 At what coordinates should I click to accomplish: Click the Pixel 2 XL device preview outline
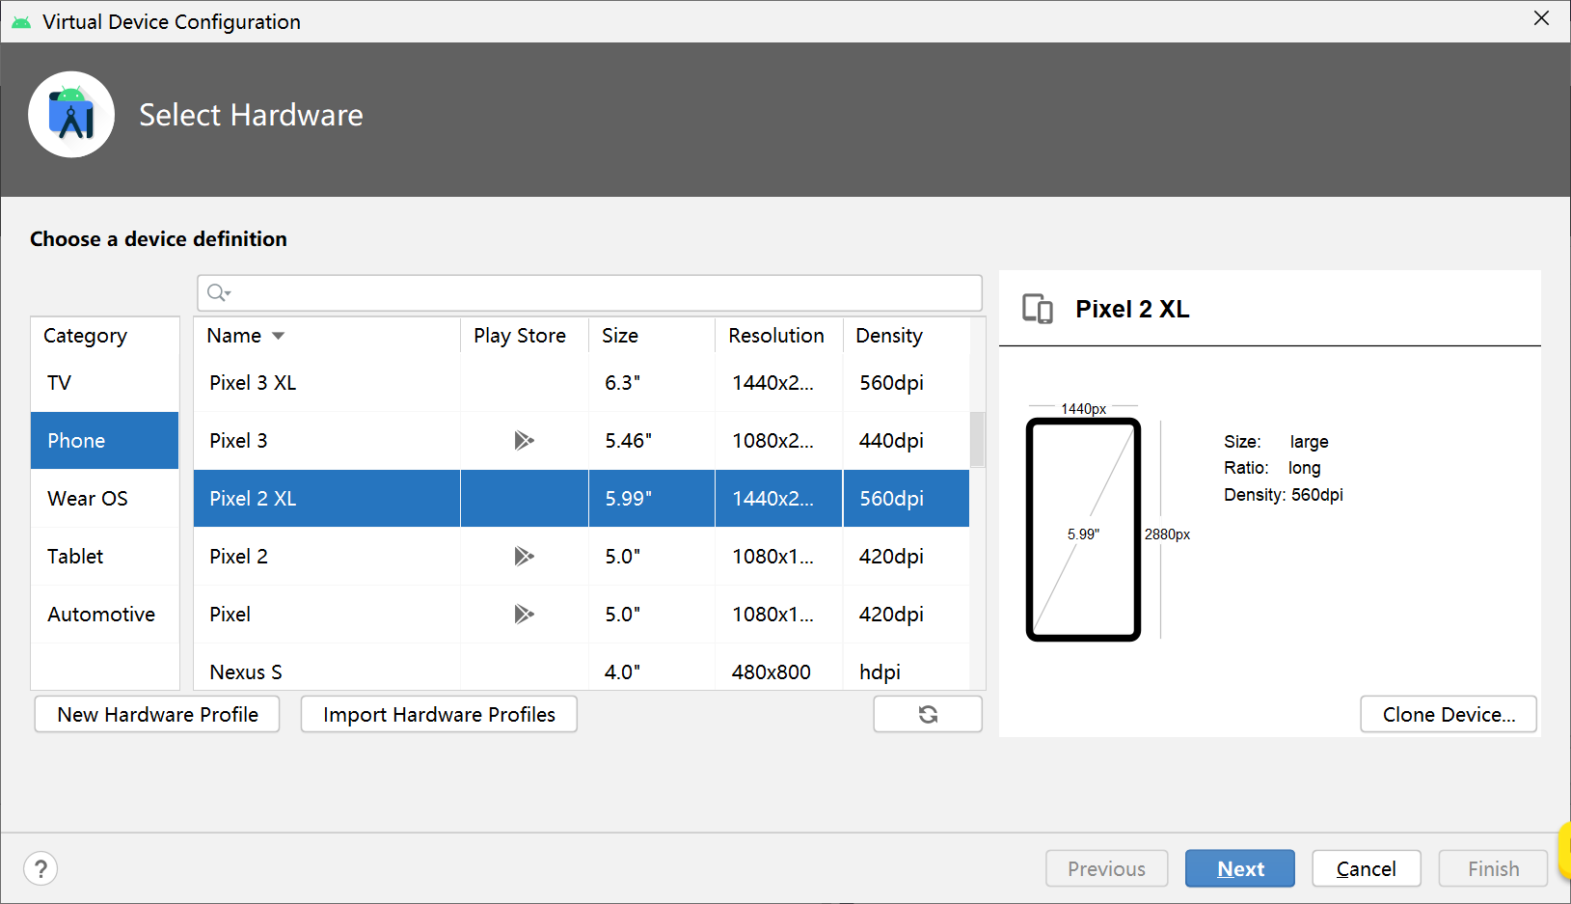[1083, 530]
